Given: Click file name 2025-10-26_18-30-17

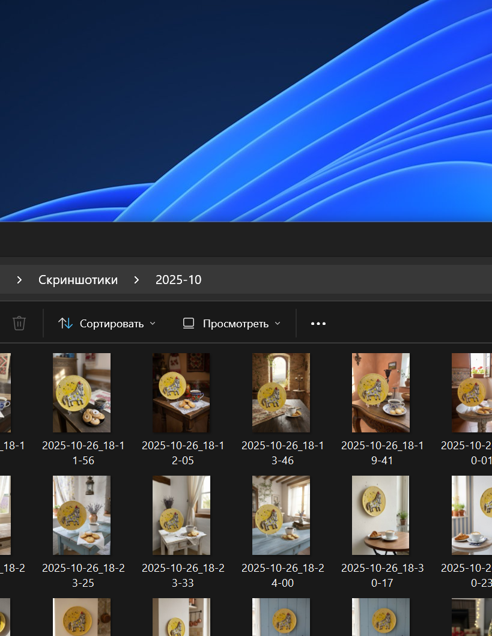Looking at the screenshot, I should coord(383,575).
